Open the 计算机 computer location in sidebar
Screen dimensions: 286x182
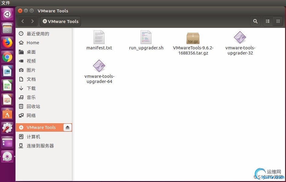(44, 137)
